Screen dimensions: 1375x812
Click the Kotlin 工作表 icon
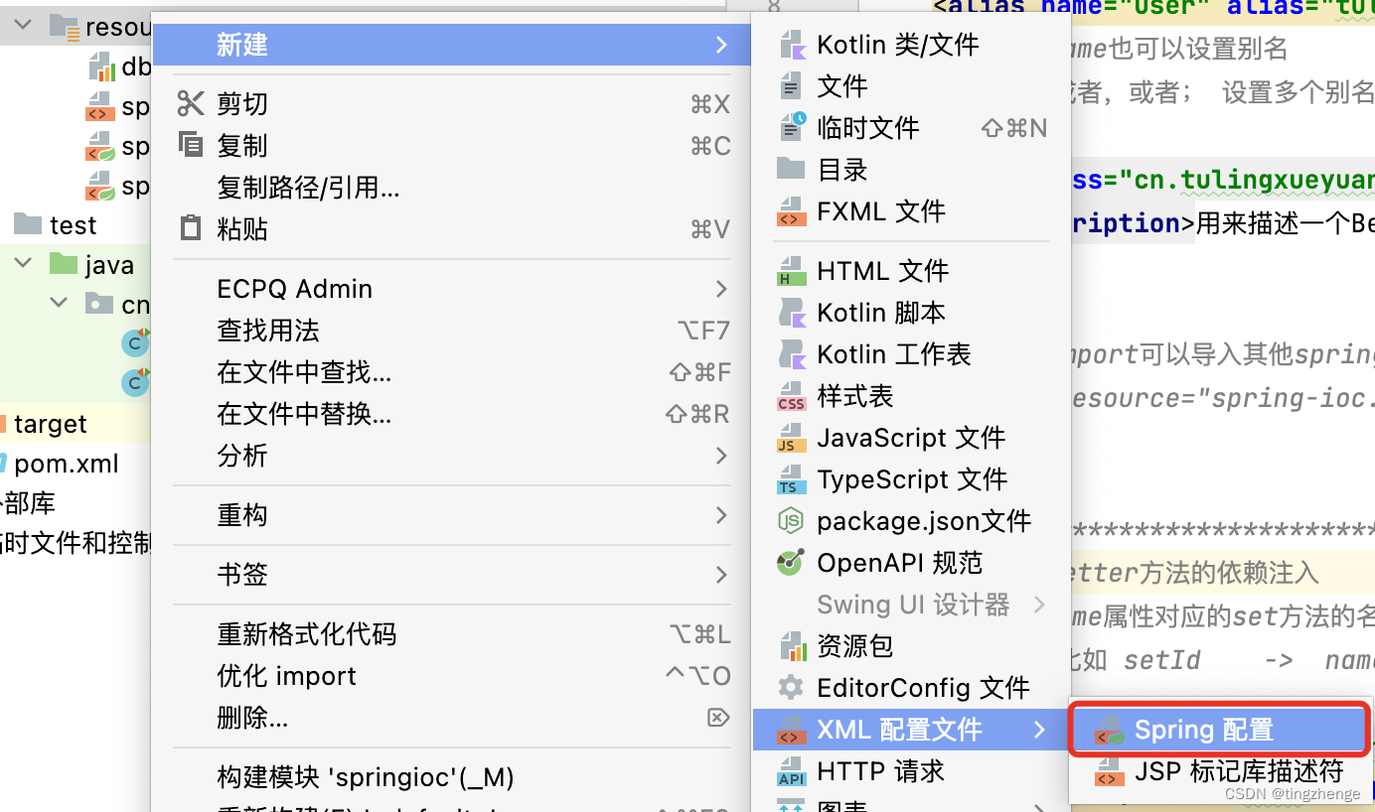pos(791,354)
